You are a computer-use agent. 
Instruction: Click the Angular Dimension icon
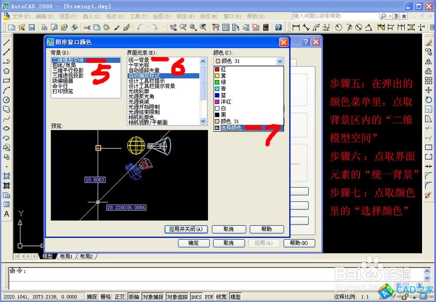tap(368, 27)
